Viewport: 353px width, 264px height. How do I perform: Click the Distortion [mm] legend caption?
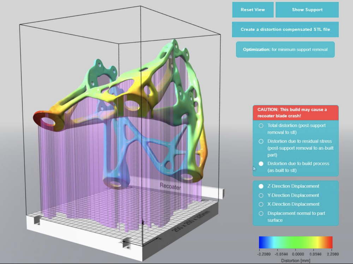(295, 260)
